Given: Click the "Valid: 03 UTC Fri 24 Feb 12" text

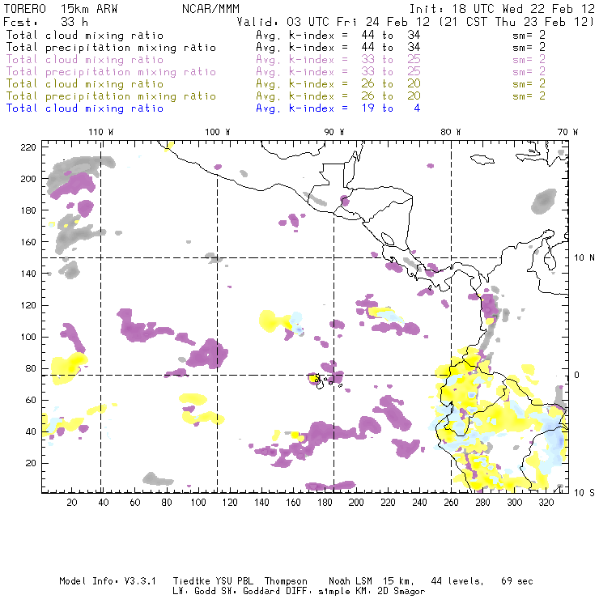Looking at the screenshot, I should pos(333,22).
